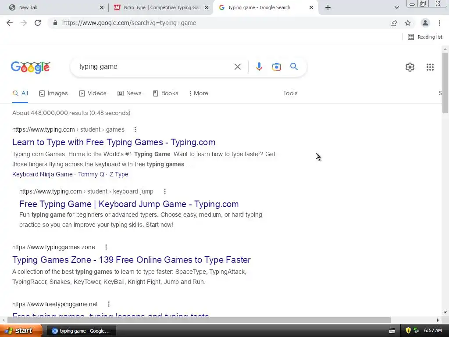Search by image with the camera icon
The height and width of the screenshot is (337, 449).
(276, 67)
